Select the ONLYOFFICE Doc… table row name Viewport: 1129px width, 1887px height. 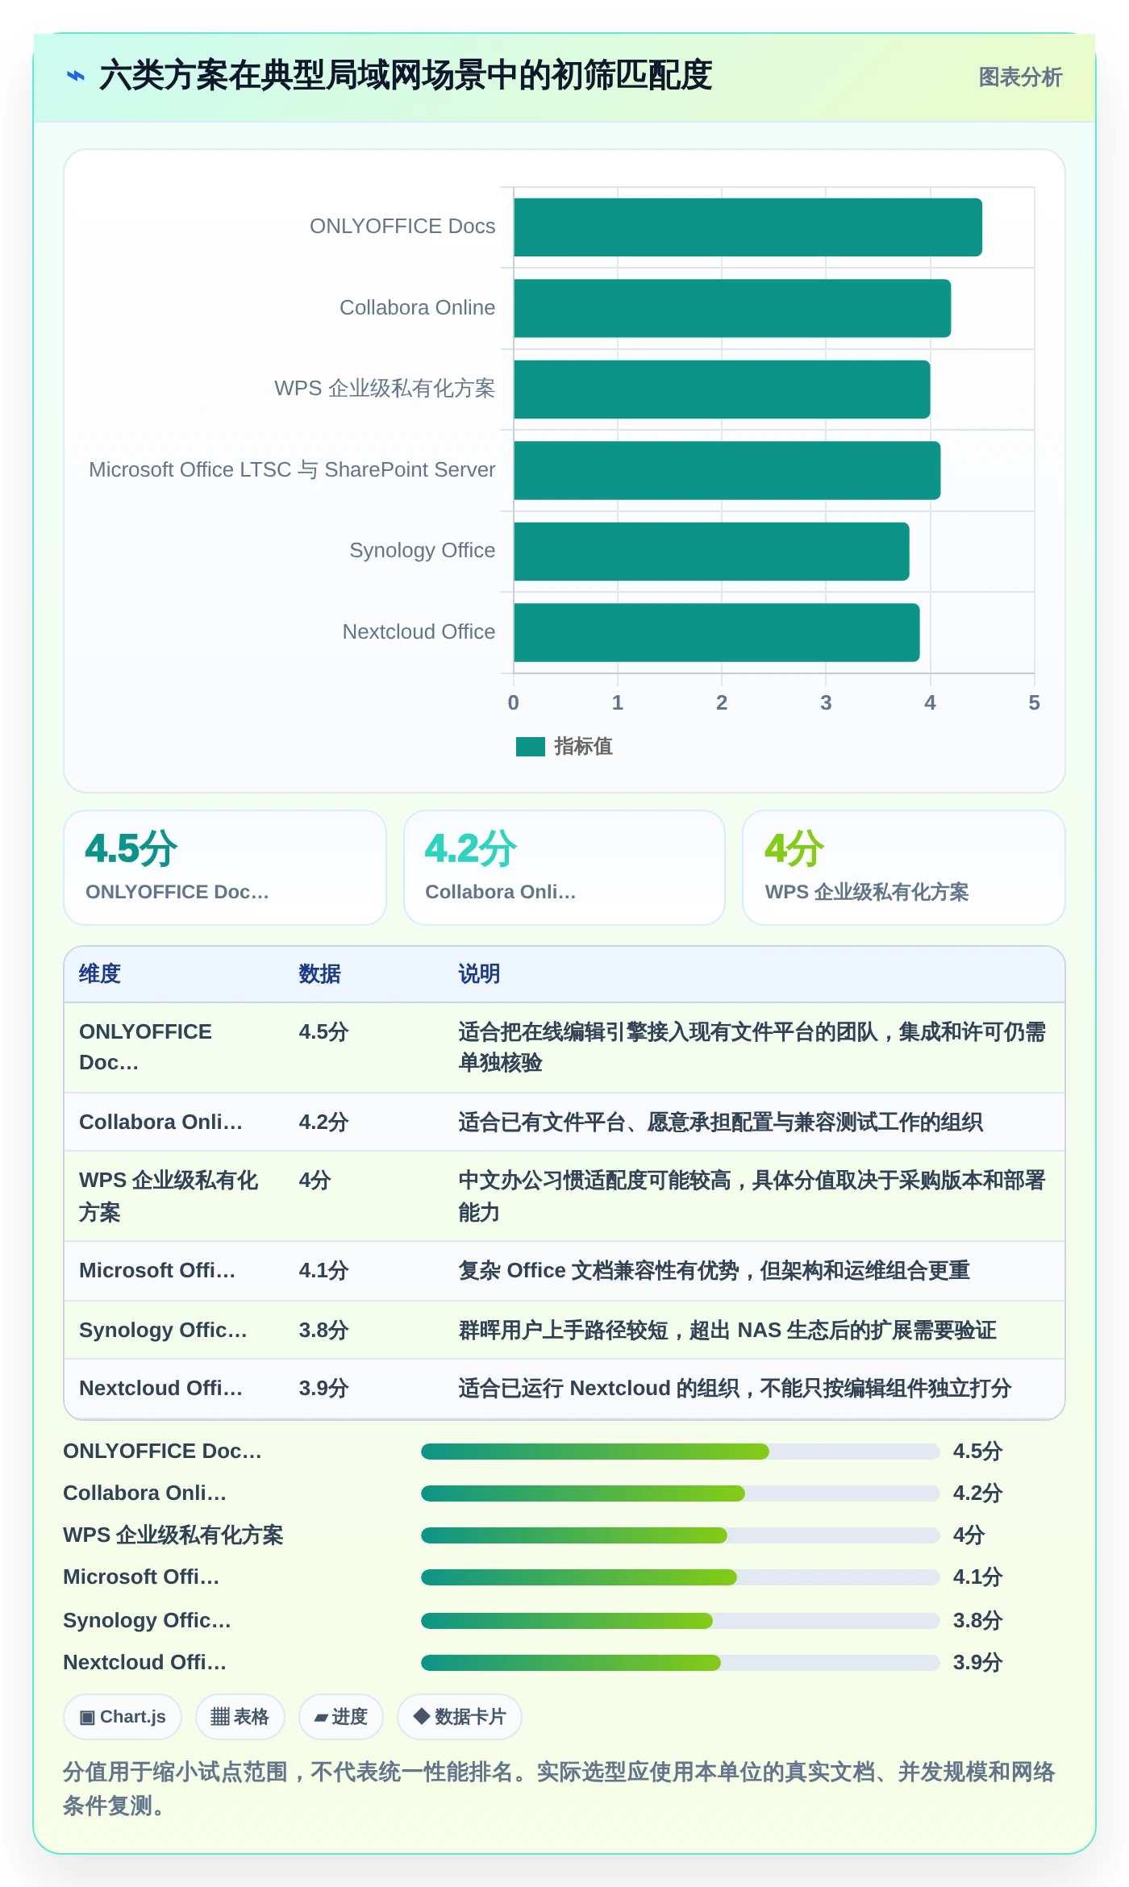(x=145, y=1047)
